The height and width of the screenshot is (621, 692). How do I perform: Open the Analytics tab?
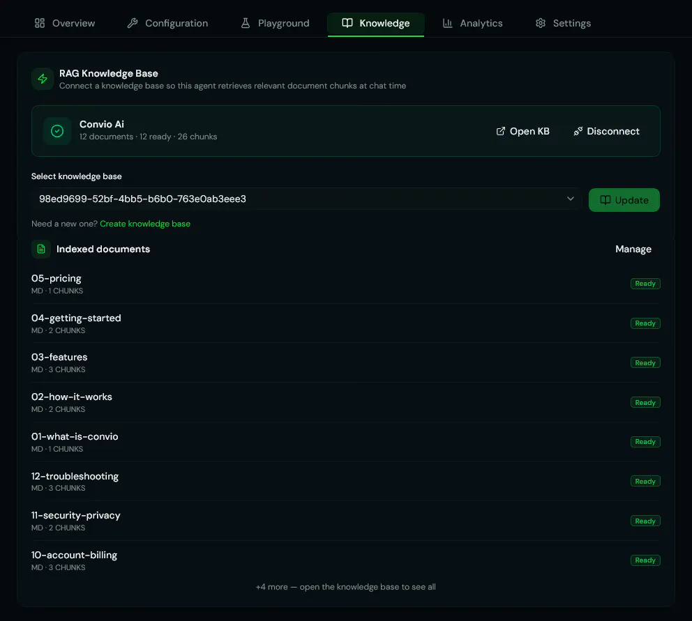(x=473, y=24)
